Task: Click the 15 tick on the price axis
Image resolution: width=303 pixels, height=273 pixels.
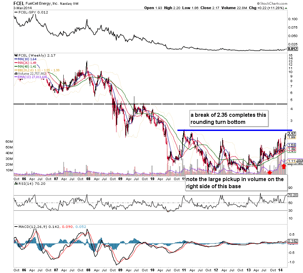Action: (x=290, y=56)
